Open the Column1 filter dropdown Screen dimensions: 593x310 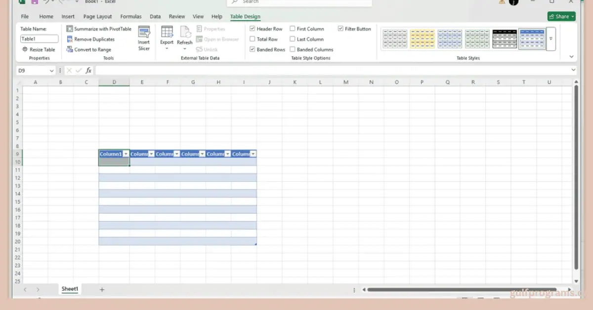pos(126,154)
